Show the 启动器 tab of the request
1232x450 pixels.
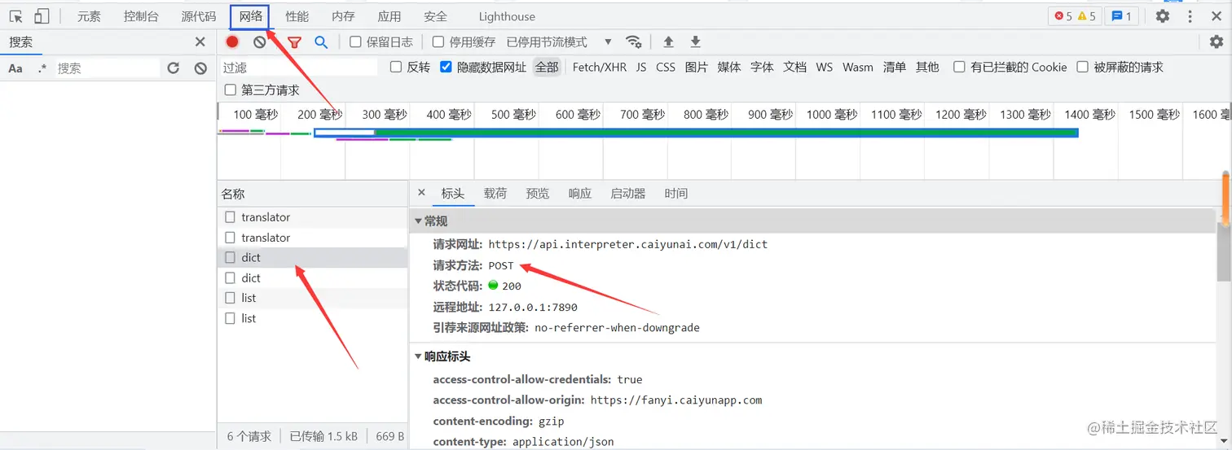(x=628, y=193)
